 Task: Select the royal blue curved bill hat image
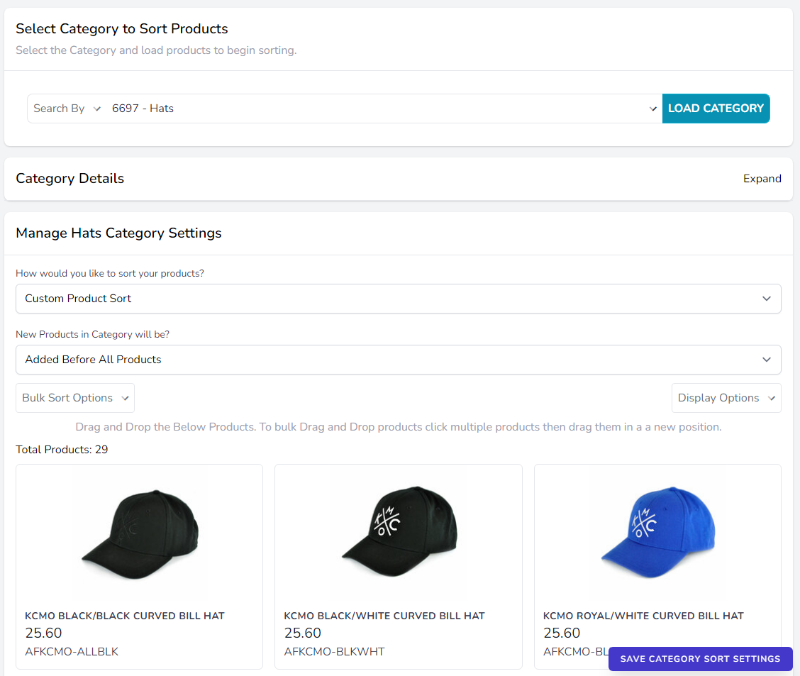point(657,532)
